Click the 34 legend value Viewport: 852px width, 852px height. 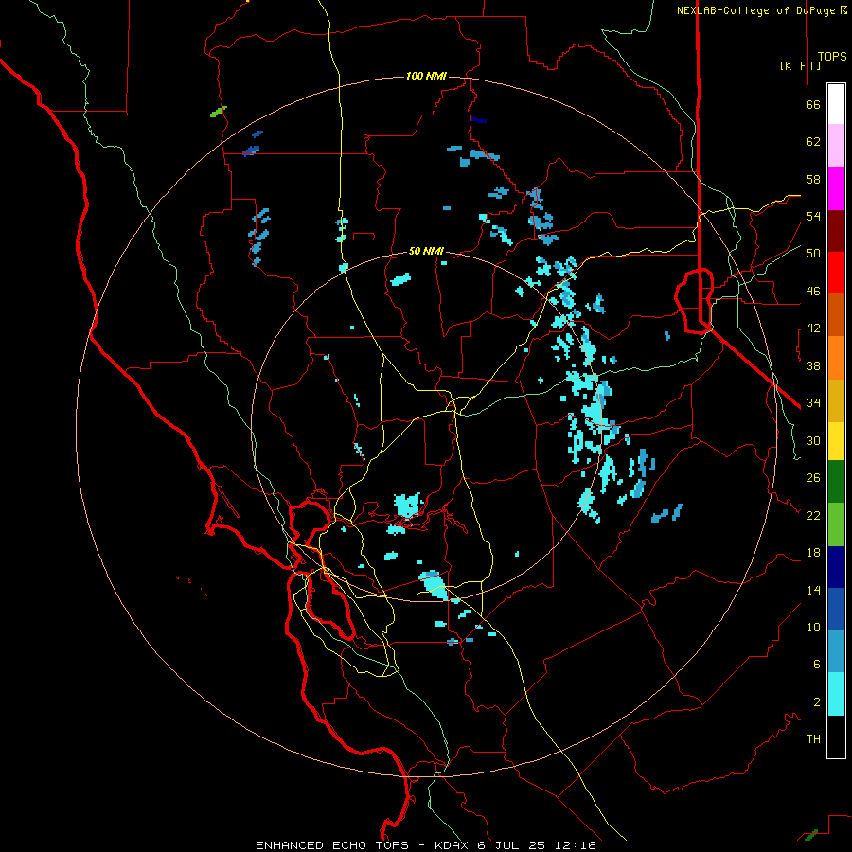point(813,403)
